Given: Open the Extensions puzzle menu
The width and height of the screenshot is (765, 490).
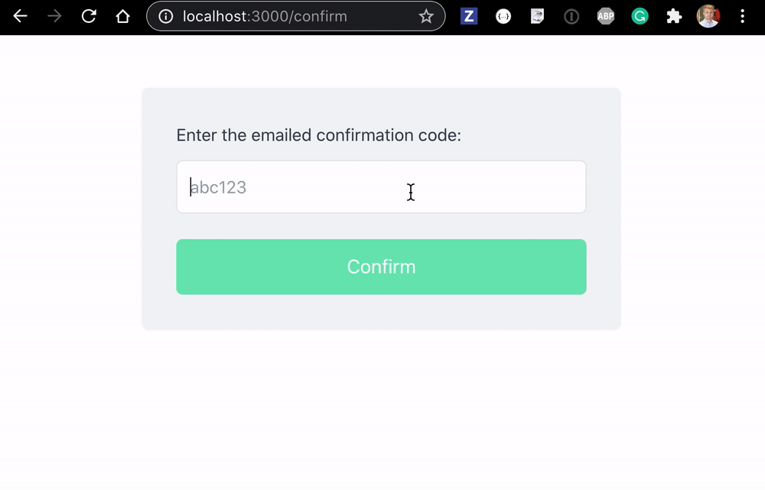Looking at the screenshot, I should point(674,16).
